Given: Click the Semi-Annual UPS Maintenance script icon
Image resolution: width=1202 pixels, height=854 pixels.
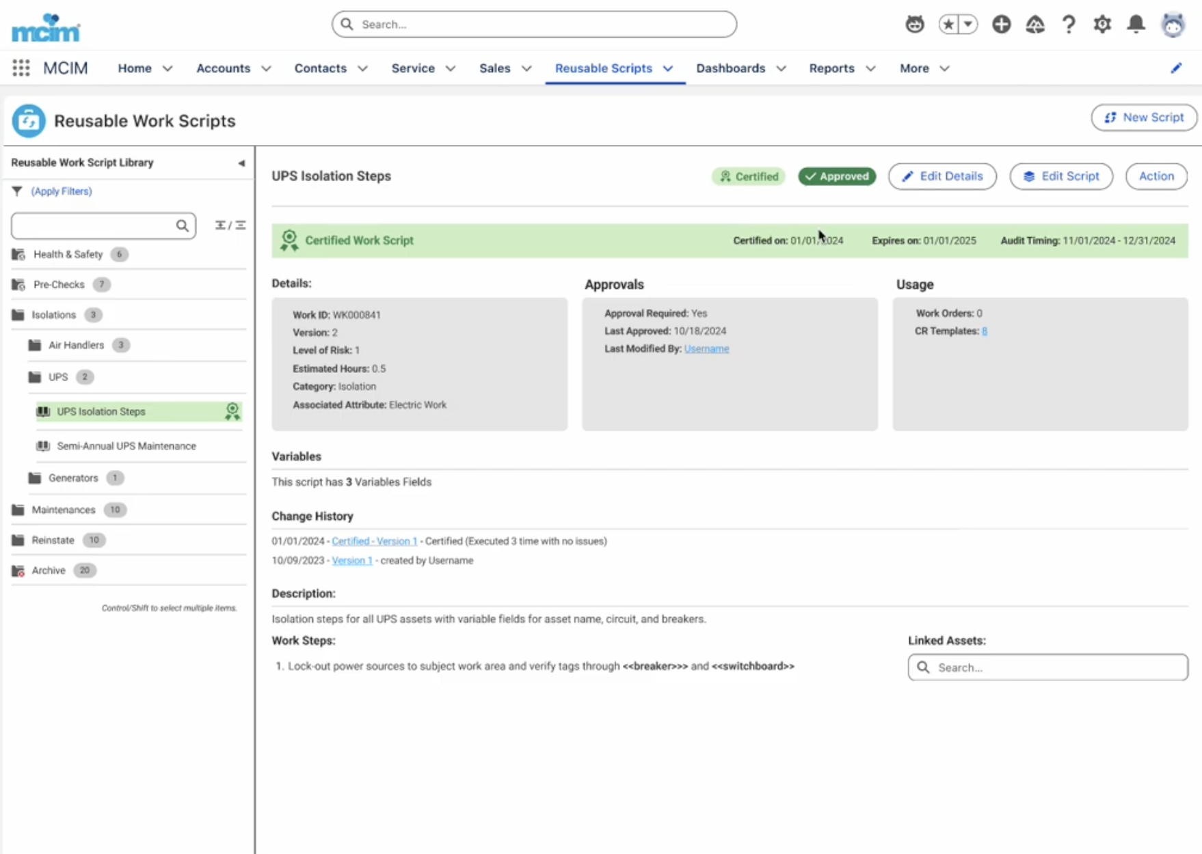Looking at the screenshot, I should tap(43, 446).
